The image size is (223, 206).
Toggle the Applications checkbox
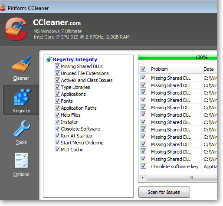[57, 94]
